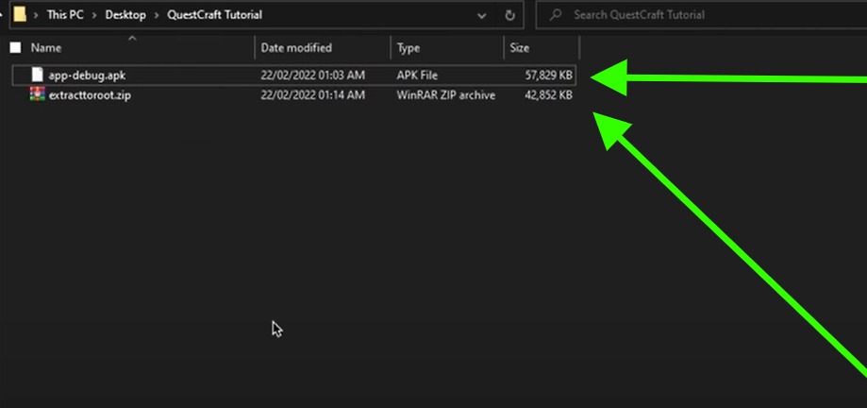Viewport: 867px width, 408px height.
Task: Refresh the QuestCraft Tutorial folder
Action: [x=509, y=15]
